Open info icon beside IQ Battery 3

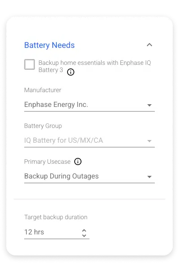pyautogui.click(x=71, y=72)
